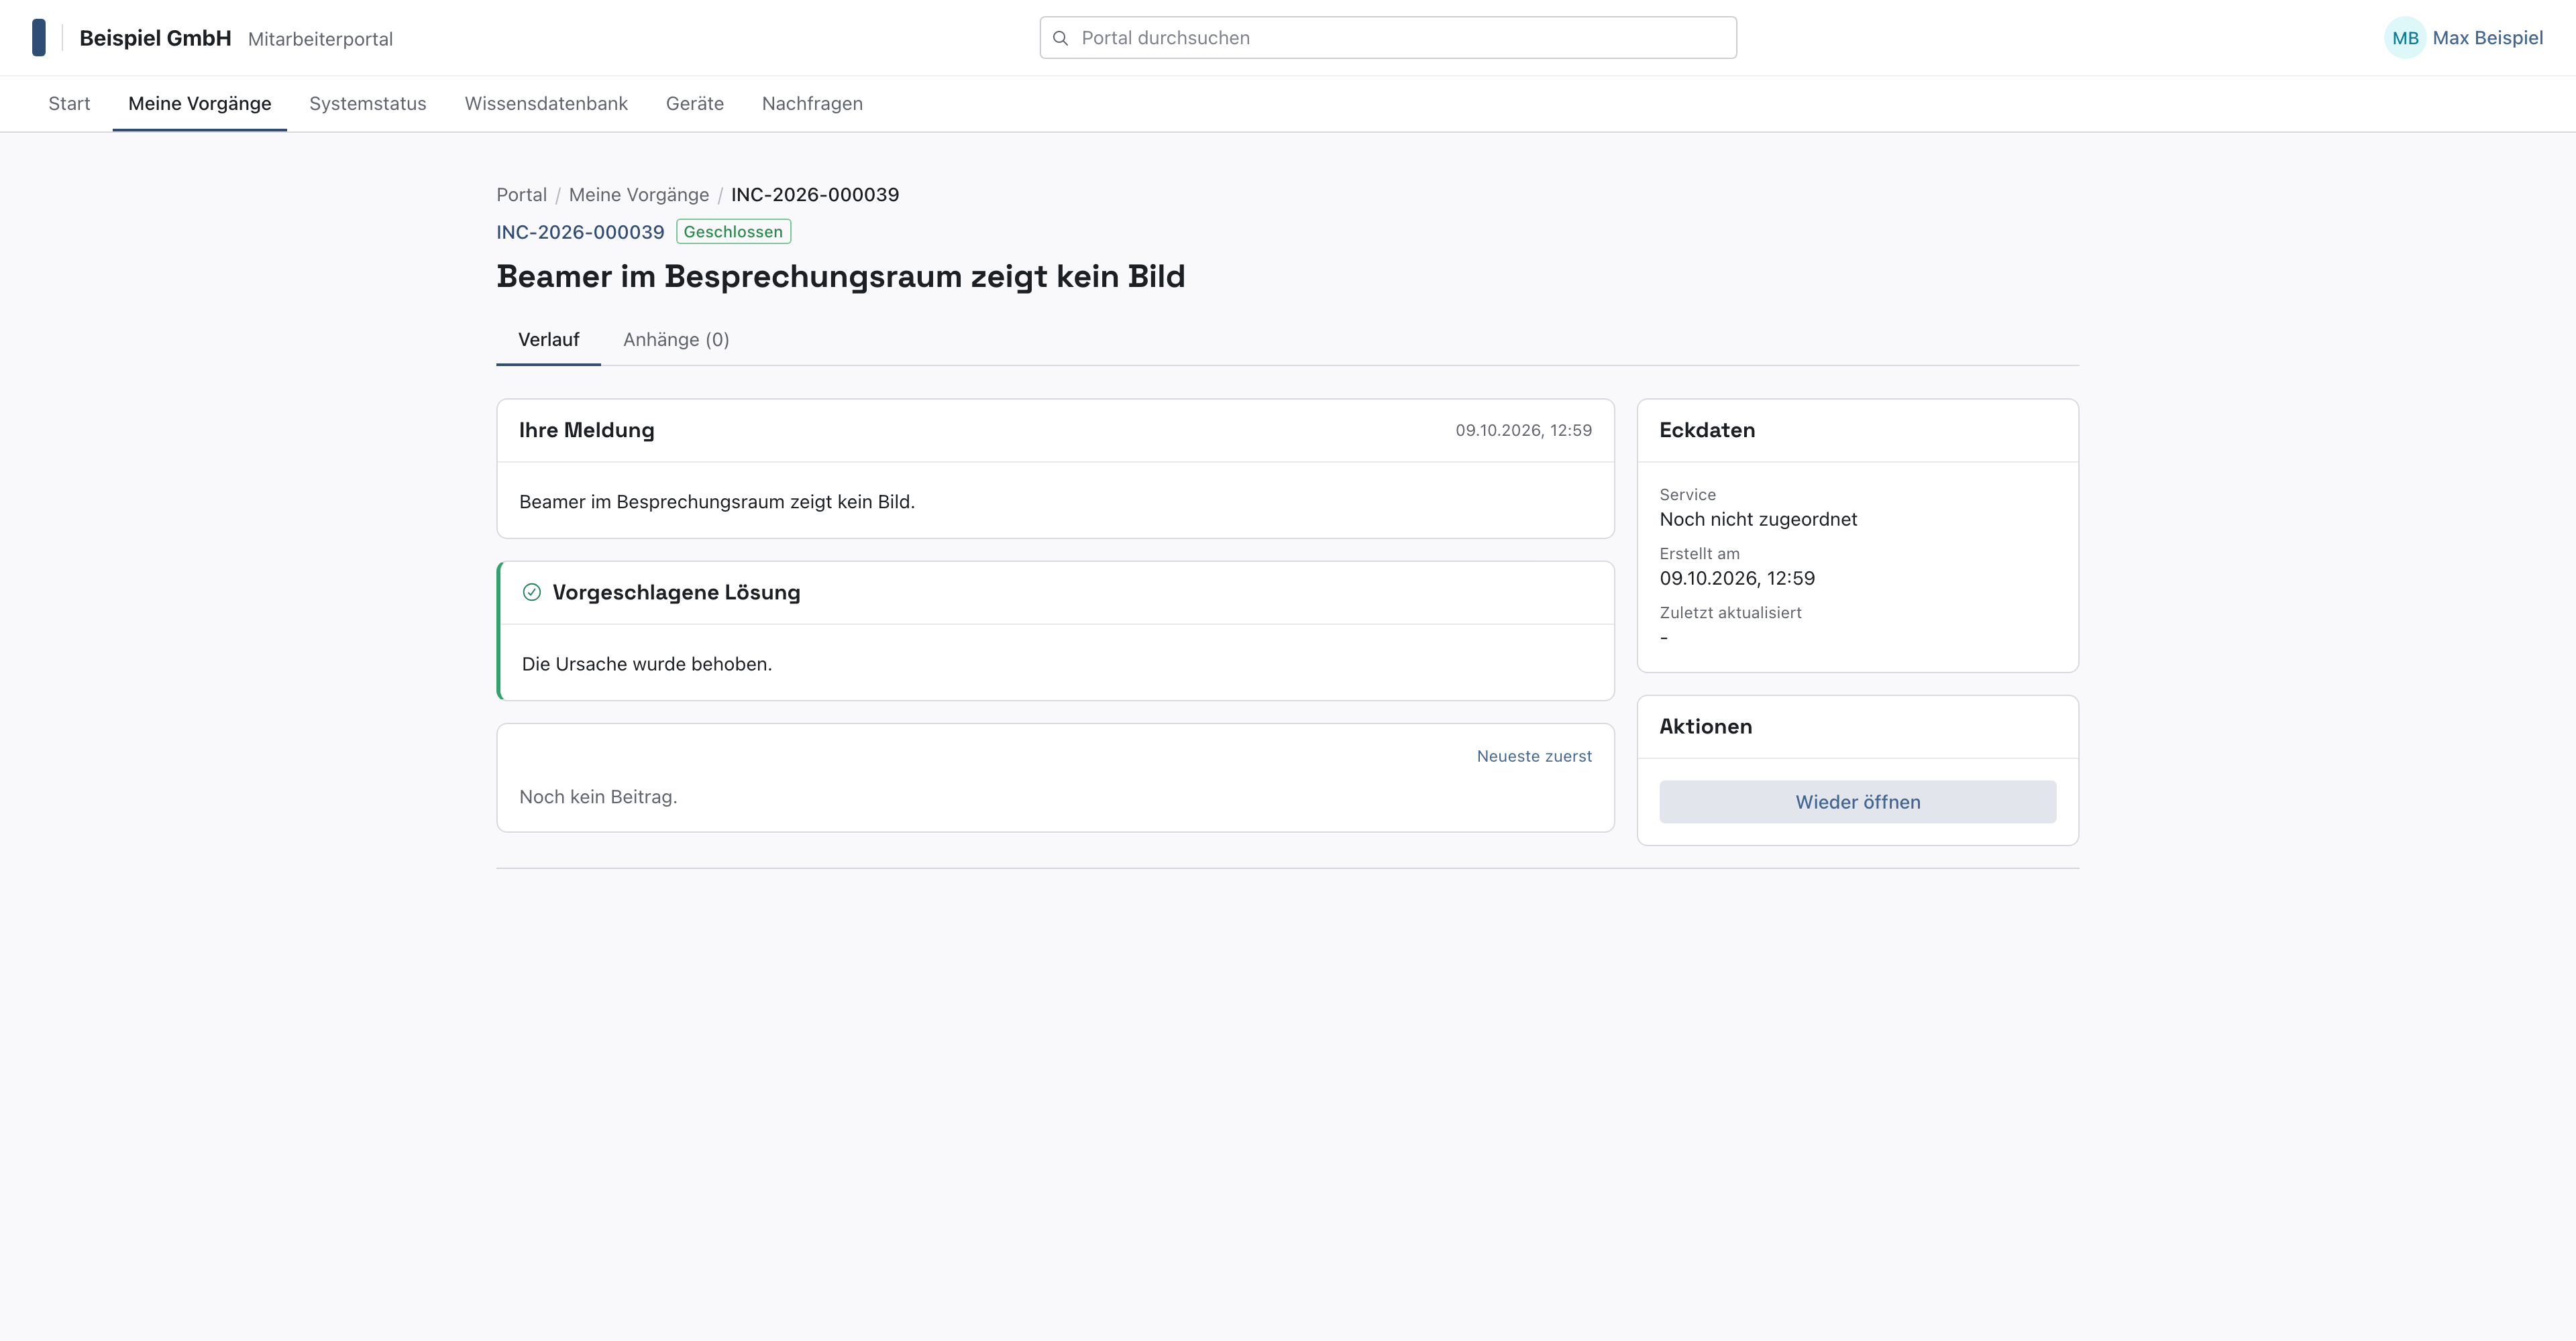
Task: Open the Systemstatus nav item
Action: 368,104
